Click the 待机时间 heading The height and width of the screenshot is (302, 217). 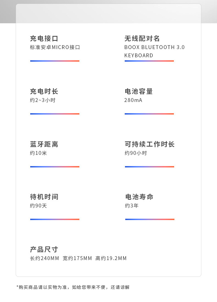44,197
